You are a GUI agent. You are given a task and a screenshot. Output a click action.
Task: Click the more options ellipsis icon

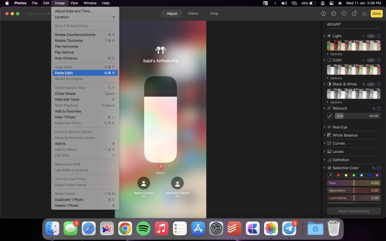[332, 13]
